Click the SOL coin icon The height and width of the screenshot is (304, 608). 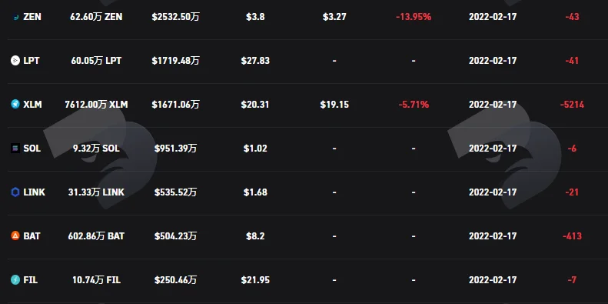15,149
